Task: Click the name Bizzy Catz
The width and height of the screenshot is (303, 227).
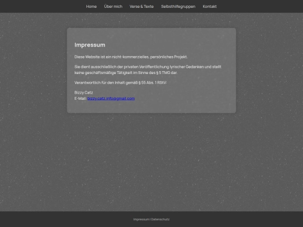Action: click(84, 92)
